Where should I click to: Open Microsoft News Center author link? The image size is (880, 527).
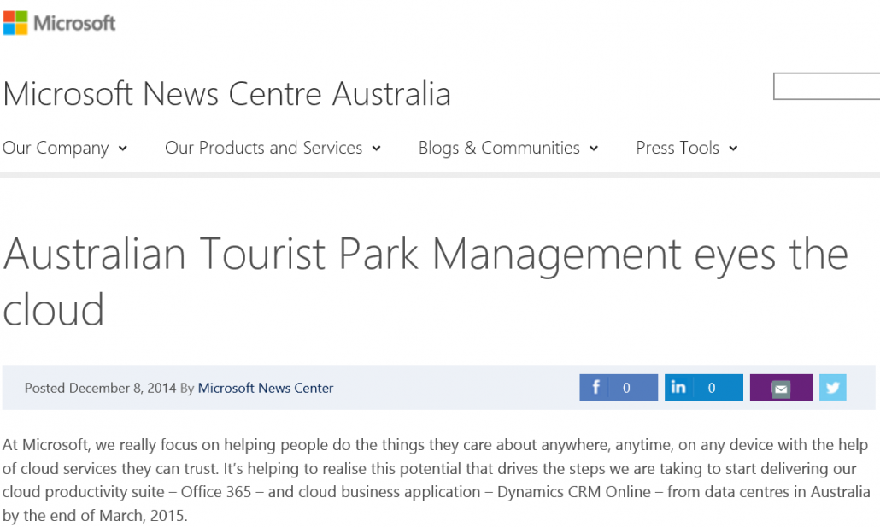266,388
